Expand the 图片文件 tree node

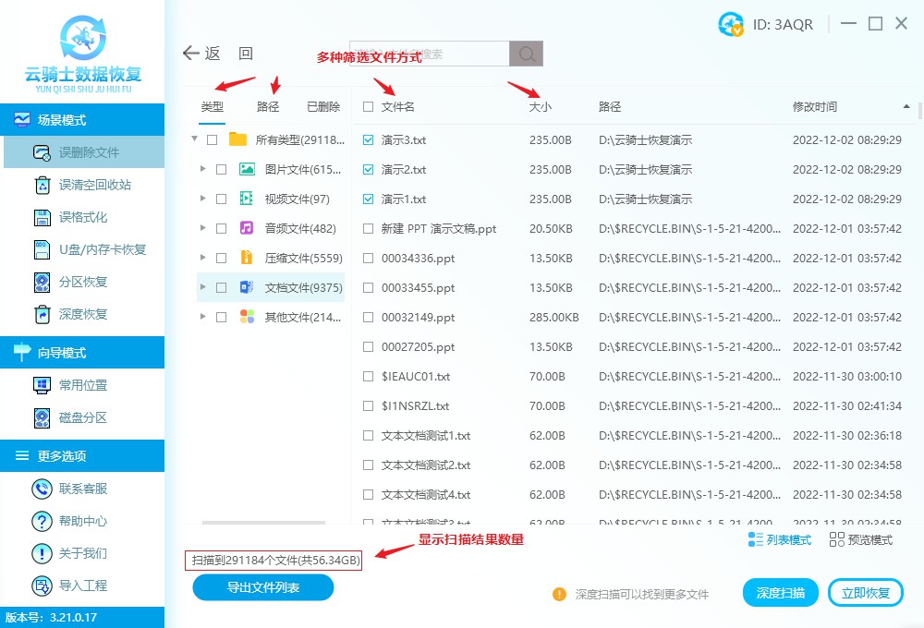tap(202, 170)
